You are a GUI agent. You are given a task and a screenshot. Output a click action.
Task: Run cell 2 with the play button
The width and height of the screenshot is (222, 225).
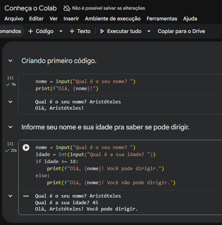tap(26, 148)
